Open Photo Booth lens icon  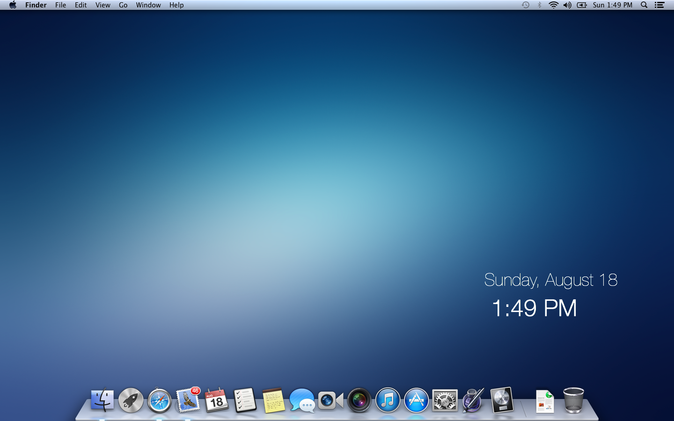[359, 401]
